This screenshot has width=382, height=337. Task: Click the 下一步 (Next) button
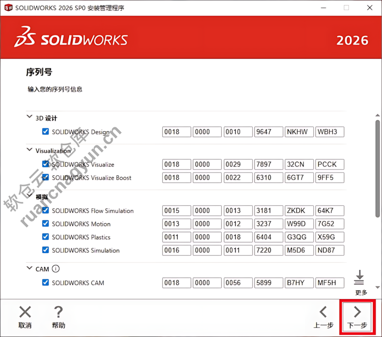click(357, 316)
